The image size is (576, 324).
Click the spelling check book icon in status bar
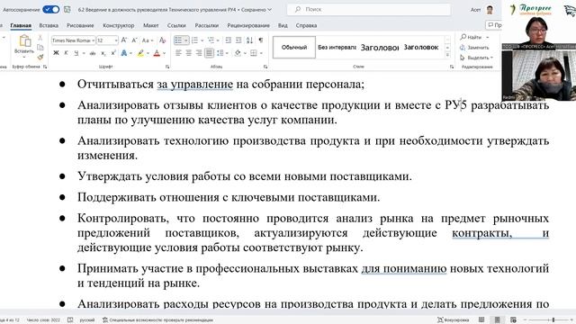(70, 320)
